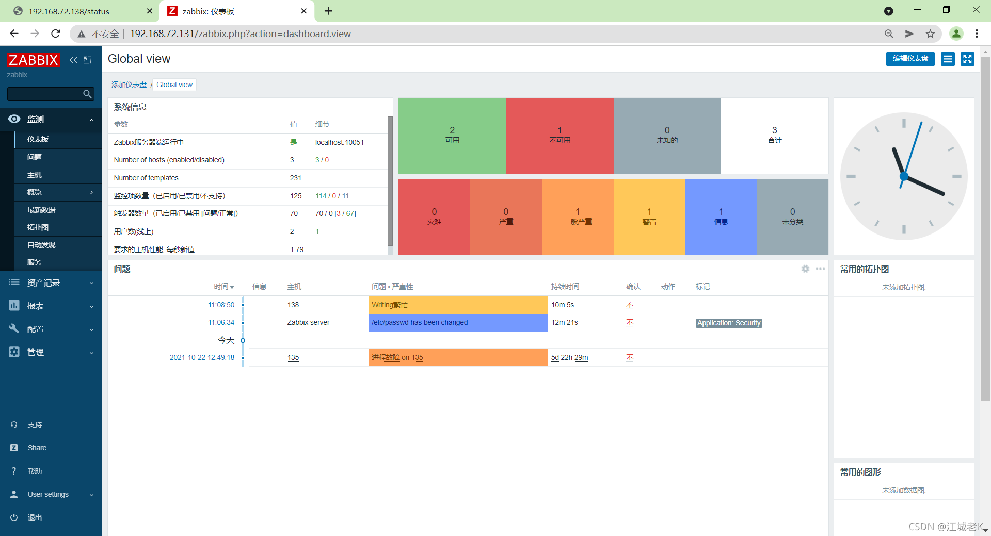Click the 添加仪表盘 breadcrumb link
The width and height of the screenshot is (991, 536).
tap(129, 85)
